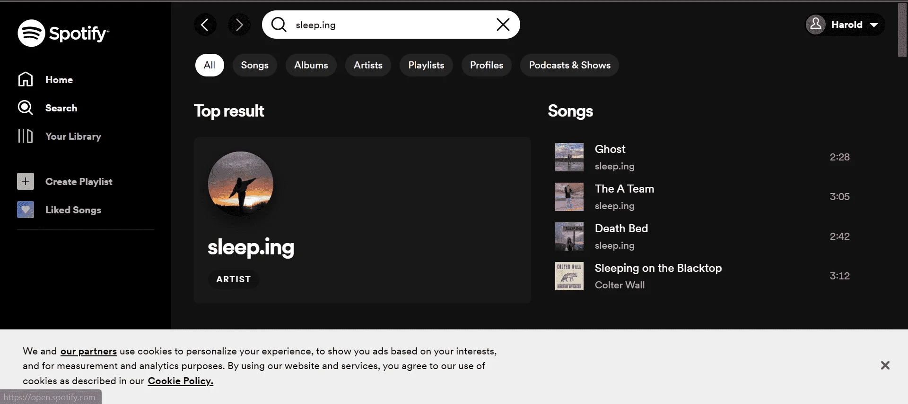Click the Spotify logo
The height and width of the screenshot is (404, 908).
[63, 33]
